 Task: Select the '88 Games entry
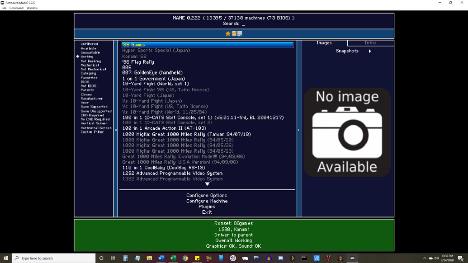pos(208,45)
